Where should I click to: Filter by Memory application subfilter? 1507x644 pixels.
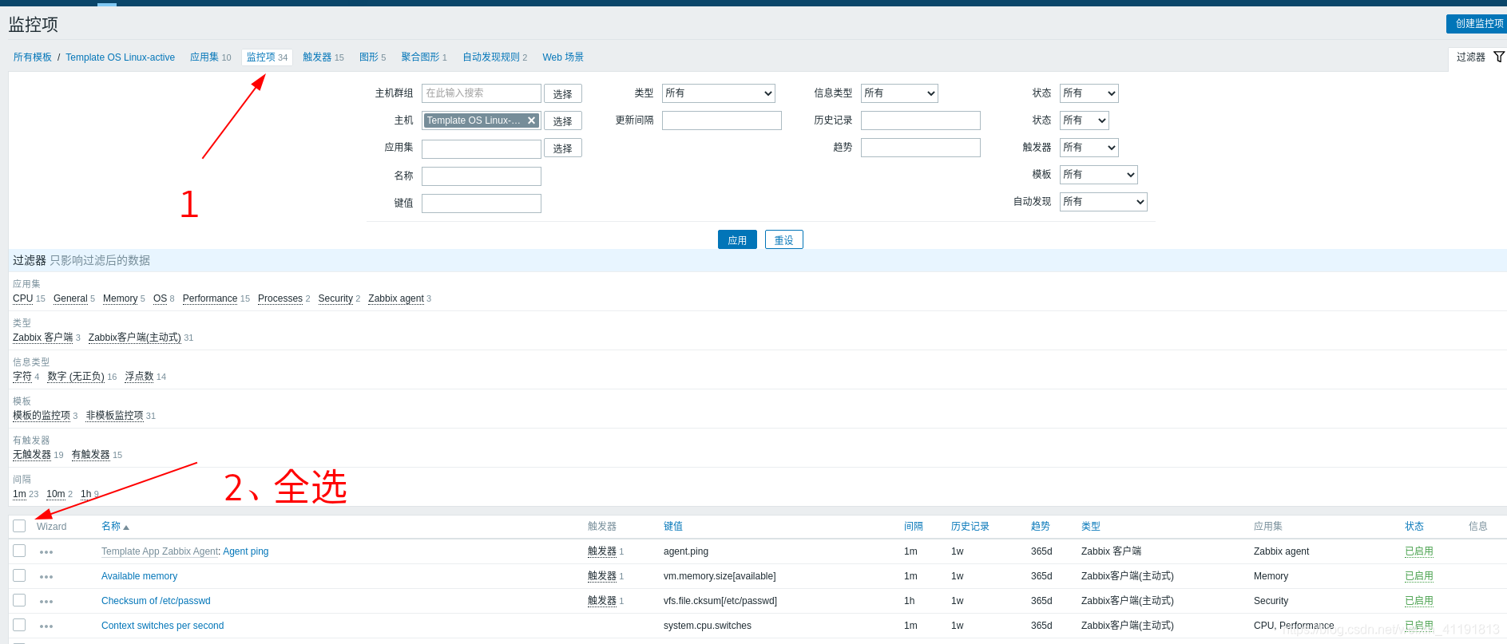121,298
